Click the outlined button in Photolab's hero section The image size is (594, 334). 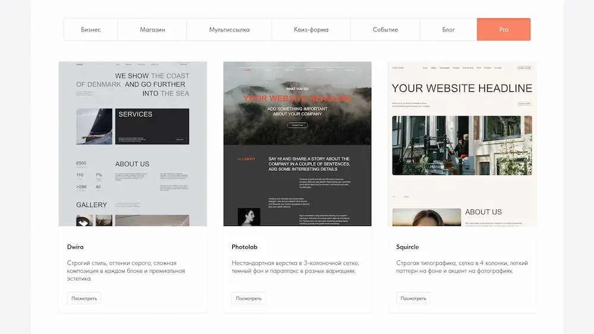click(297, 125)
